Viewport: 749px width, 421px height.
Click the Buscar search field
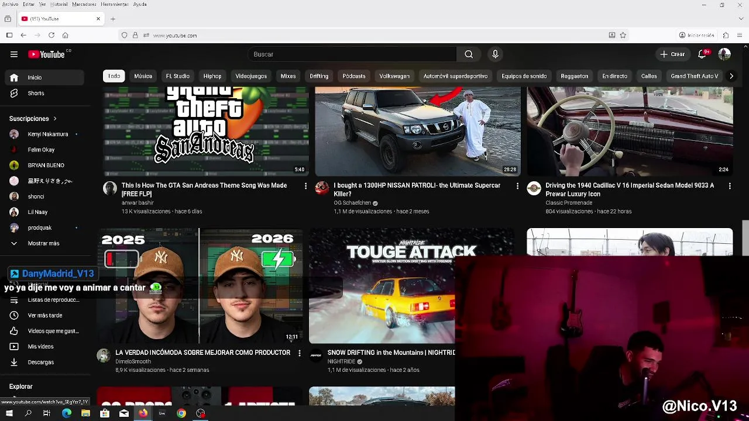coord(351,54)
